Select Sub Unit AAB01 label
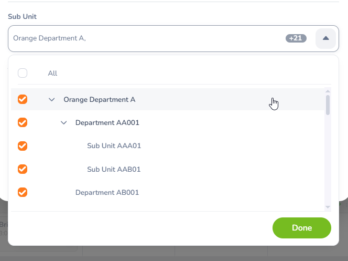The height and width of the screenshot is (261, 348). 114,169
